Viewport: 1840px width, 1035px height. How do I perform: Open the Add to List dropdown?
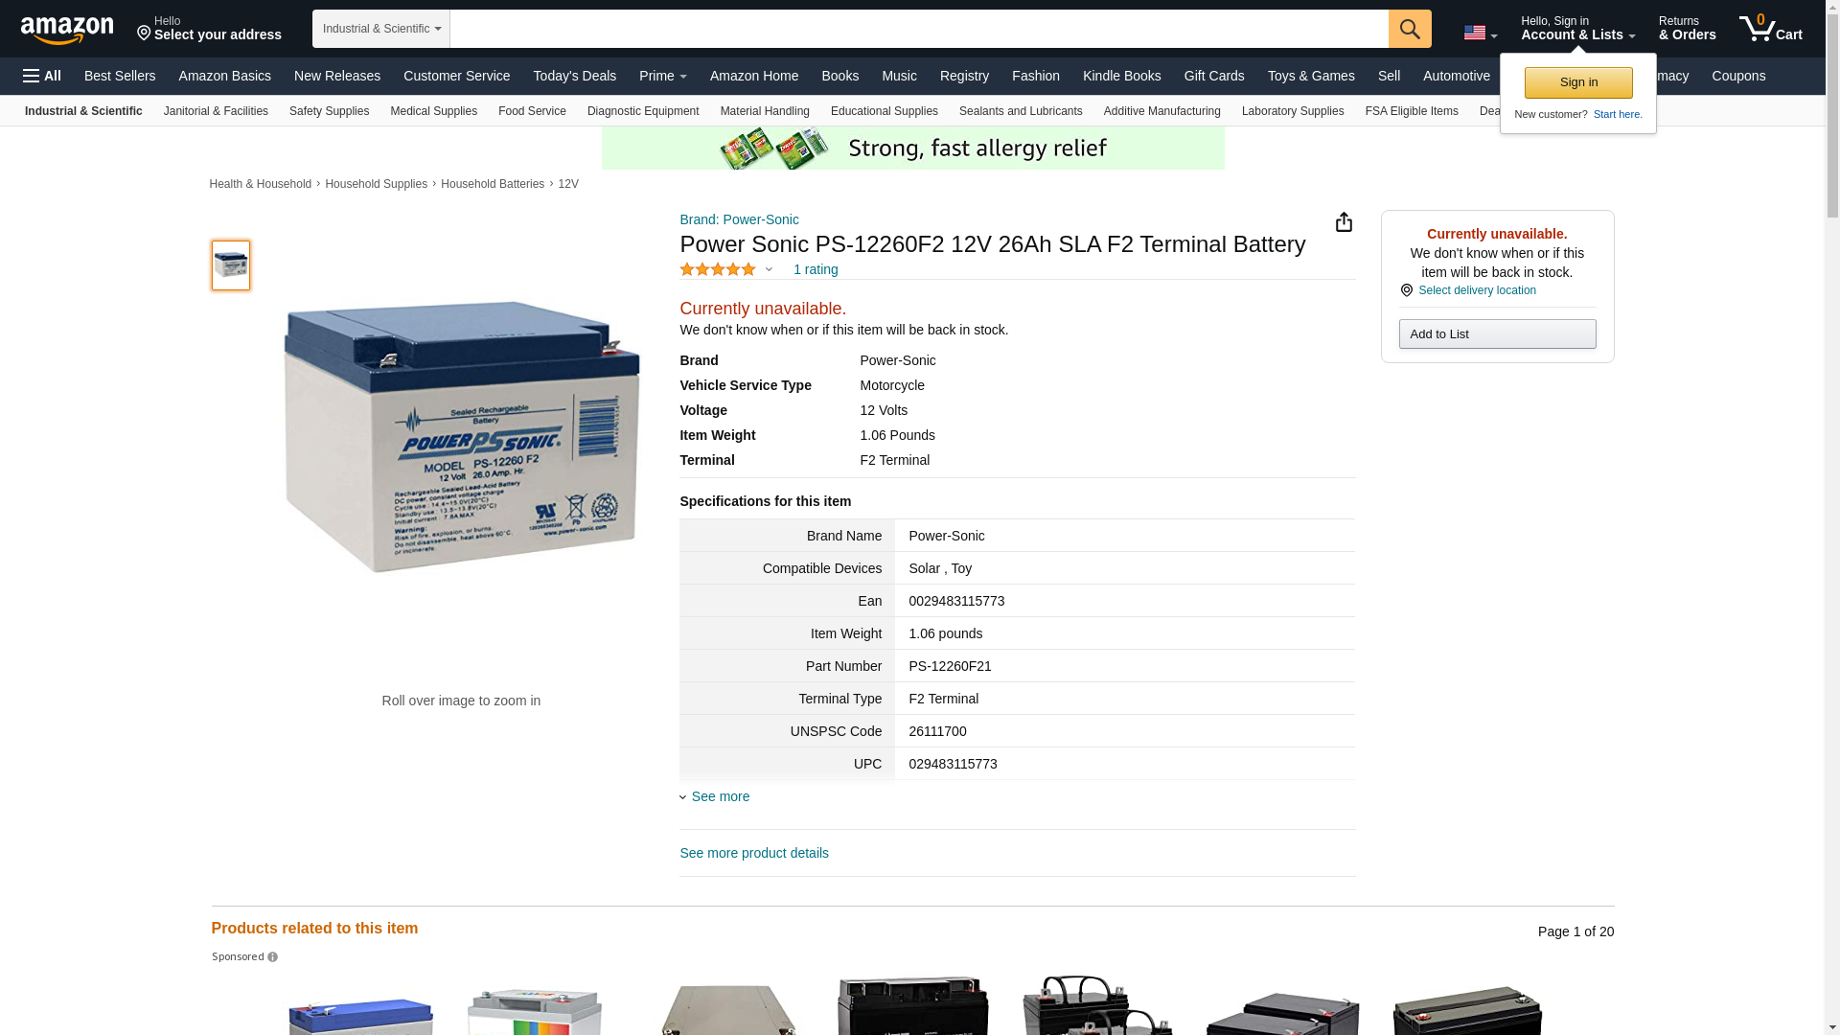click(x=1497, y=333)
